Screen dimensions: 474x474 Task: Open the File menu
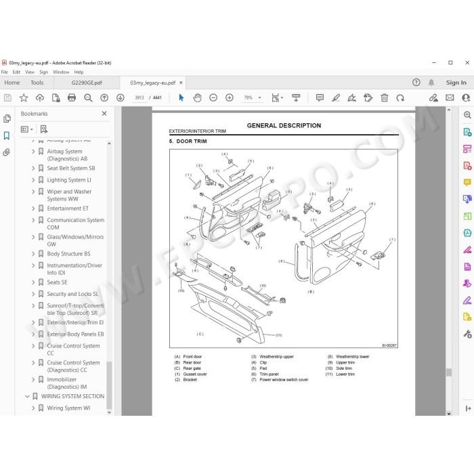5,72
